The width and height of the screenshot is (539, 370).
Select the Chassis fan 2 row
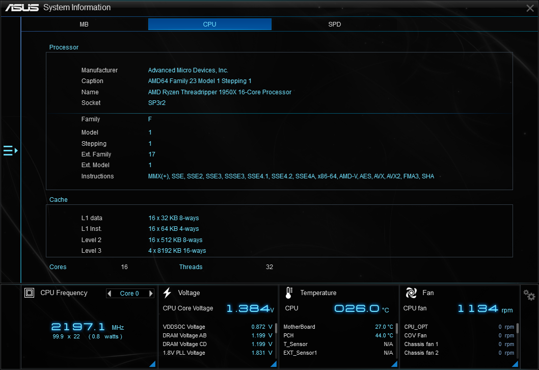click(459, 353)
